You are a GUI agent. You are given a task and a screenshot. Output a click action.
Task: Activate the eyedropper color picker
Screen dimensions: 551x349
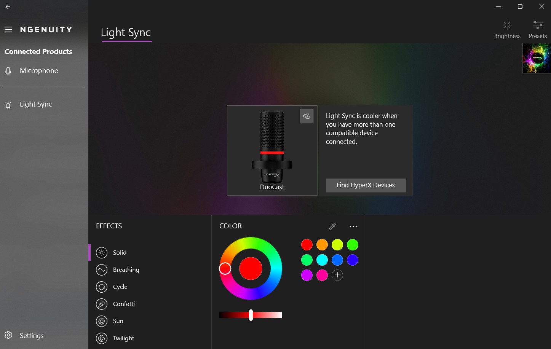332,226
